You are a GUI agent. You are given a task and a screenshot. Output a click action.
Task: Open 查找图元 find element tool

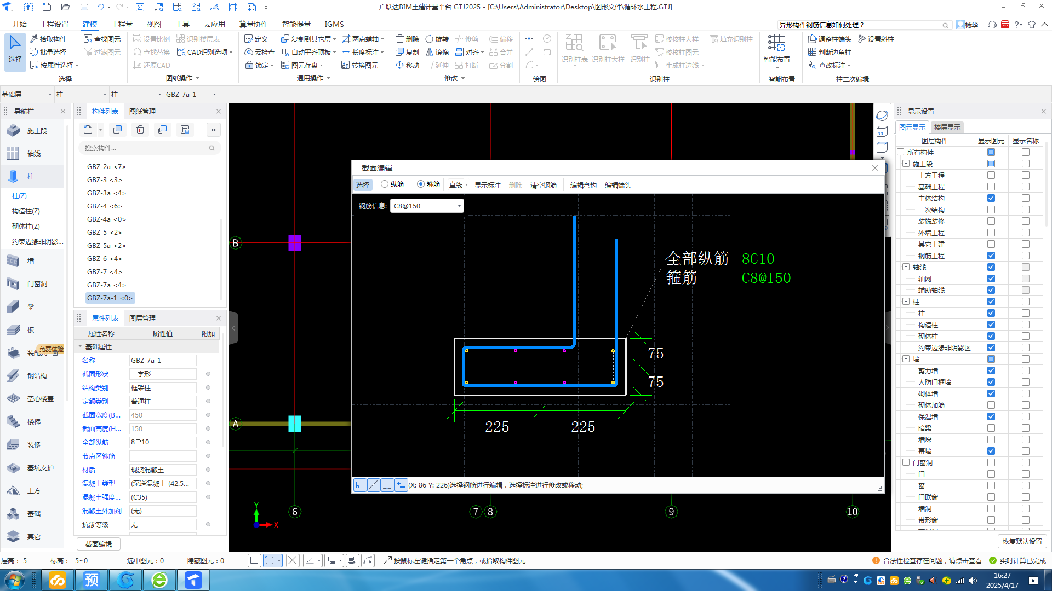pyautogui.click(x=102, y=39)
